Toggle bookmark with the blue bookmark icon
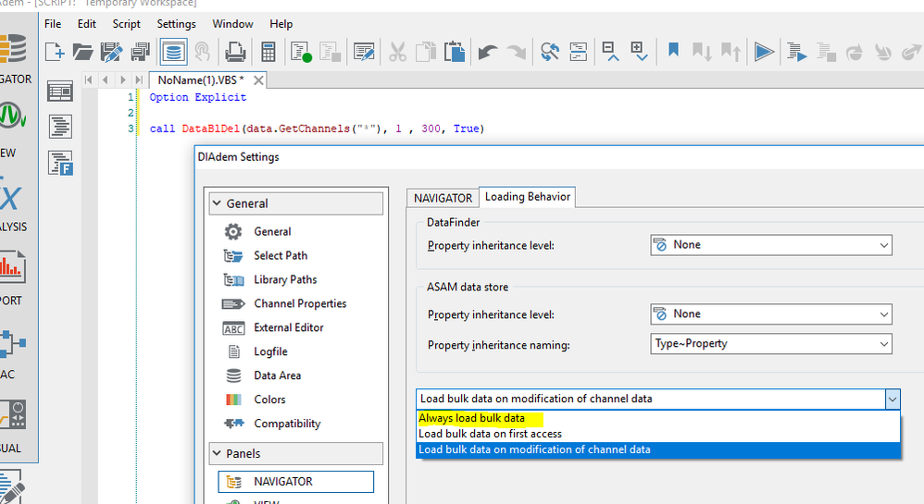Screen dimensions: 924x504 click(x=673, y=51)
